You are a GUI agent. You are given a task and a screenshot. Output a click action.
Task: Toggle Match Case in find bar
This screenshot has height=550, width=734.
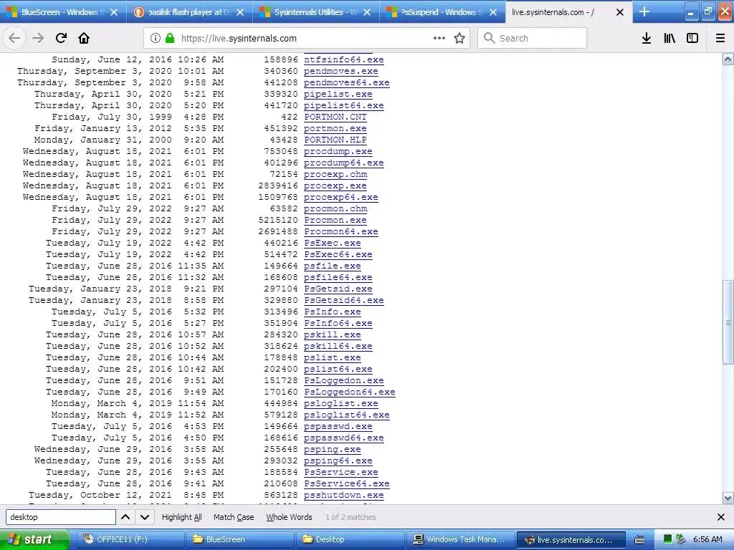coord(234,517)
